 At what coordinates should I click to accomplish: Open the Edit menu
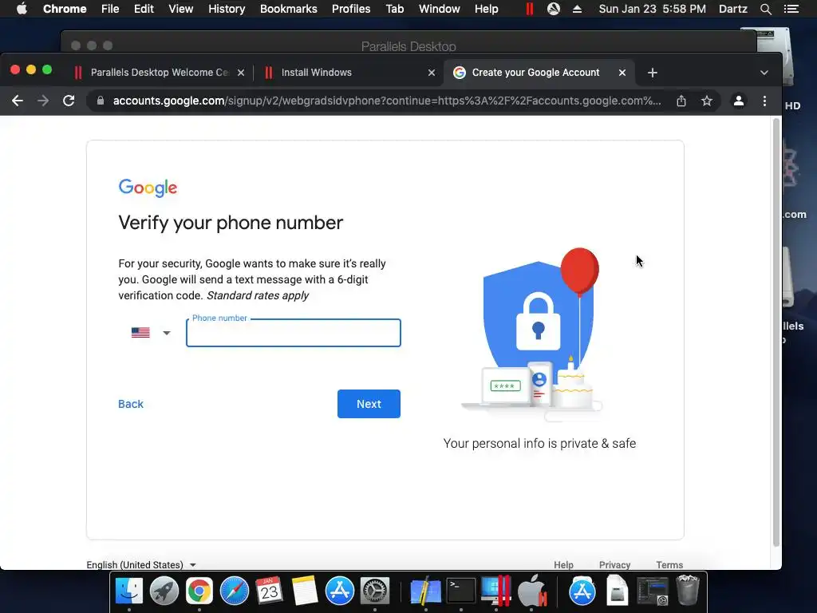point(144,9)
